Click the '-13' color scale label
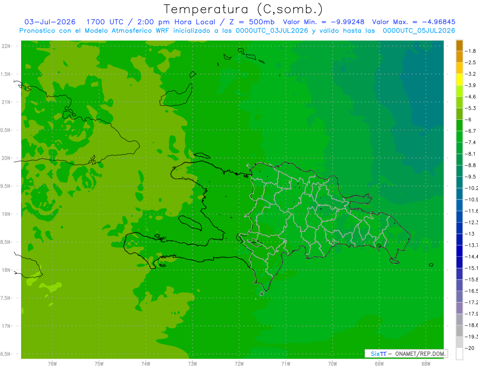The width and height of the screenshot is (478, 369). click(x=470, y=234)
